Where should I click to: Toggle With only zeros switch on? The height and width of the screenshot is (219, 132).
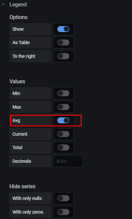click(63, 212)
